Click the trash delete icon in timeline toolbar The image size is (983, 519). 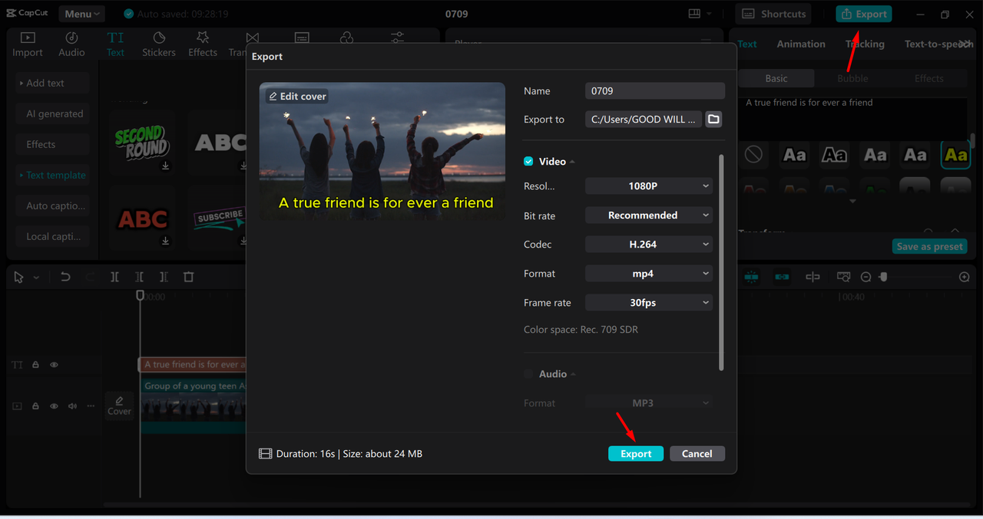pyautogui.click(x=189, y=277)
